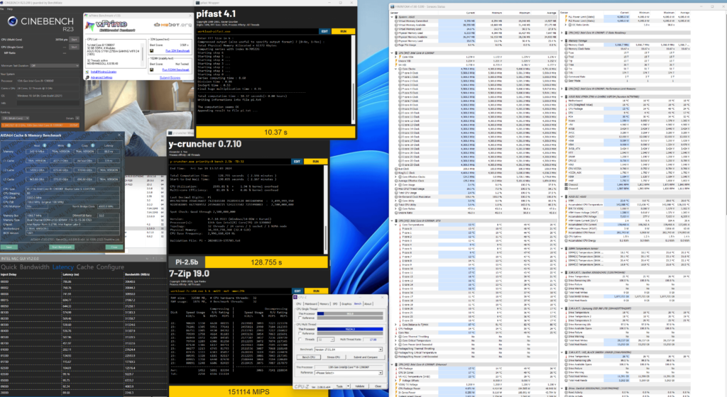This screenshot has height=397, width=727.
Task: Click Submit and Compare in CPU-Z
Action: pyautogui.click(x=366, y=357)
